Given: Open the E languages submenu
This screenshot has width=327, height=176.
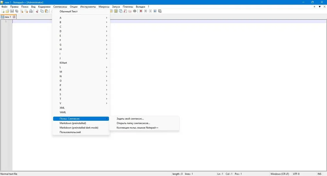Looking at the screenshot, I should click(81, 36).
